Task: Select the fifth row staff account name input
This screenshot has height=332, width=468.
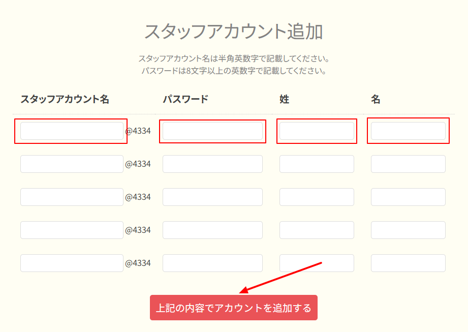Action: click(x=72, y=263)
